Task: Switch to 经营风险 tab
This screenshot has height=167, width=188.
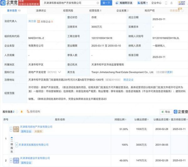Action: pos(68,11)
